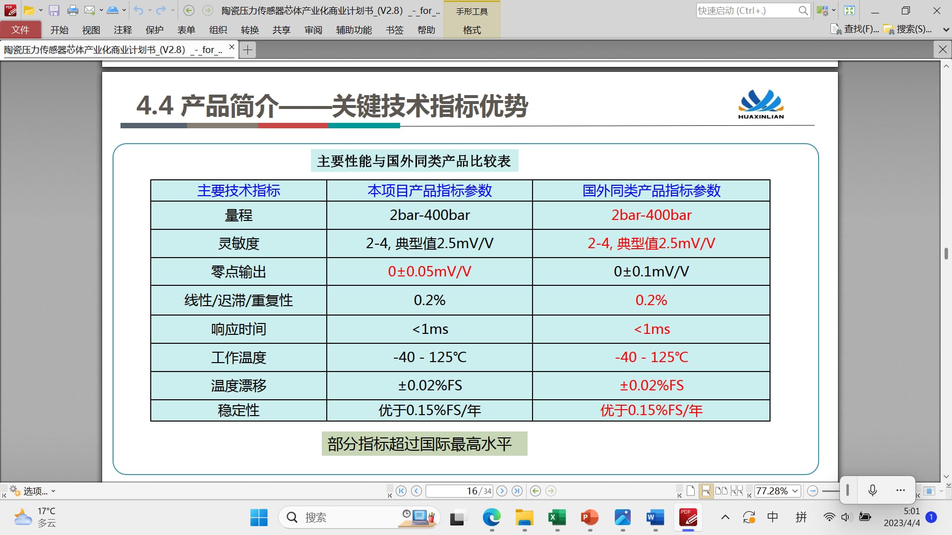Go to next page arrow

coord(502,491)
